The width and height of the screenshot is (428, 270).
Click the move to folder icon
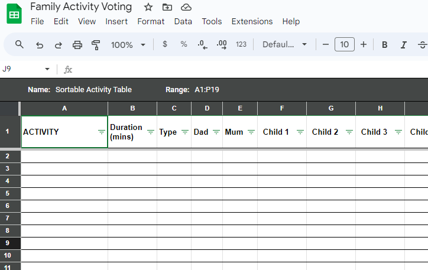(x=167, y=7)
